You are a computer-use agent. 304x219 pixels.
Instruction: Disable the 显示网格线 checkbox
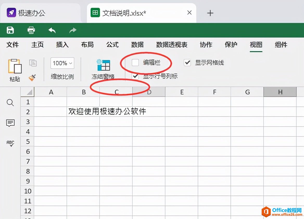[x=187, y=63]
